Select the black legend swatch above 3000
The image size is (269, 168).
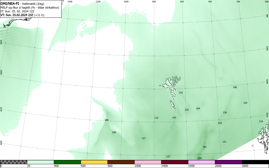[x=255, y=162]
